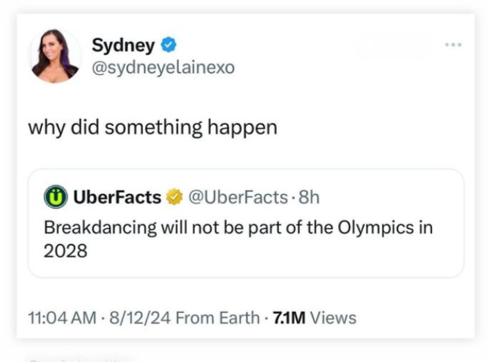Image resolution: width=490 pixels, height=362 pixels.
Task: Click the 8h timestamp on quoted post
Action: pyautogui.click(x=309, y=198)
